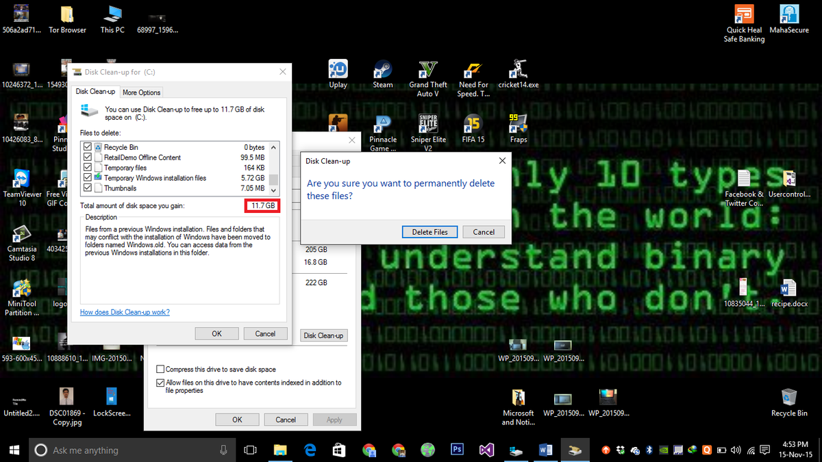Image resolution: width=822 pixels, height=462 pixels.
Task: Open the How does Disk Clean-up work link
Action: (124, 311)
